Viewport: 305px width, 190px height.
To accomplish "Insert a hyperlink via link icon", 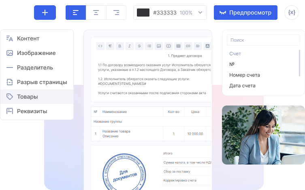I will (188, 46).
